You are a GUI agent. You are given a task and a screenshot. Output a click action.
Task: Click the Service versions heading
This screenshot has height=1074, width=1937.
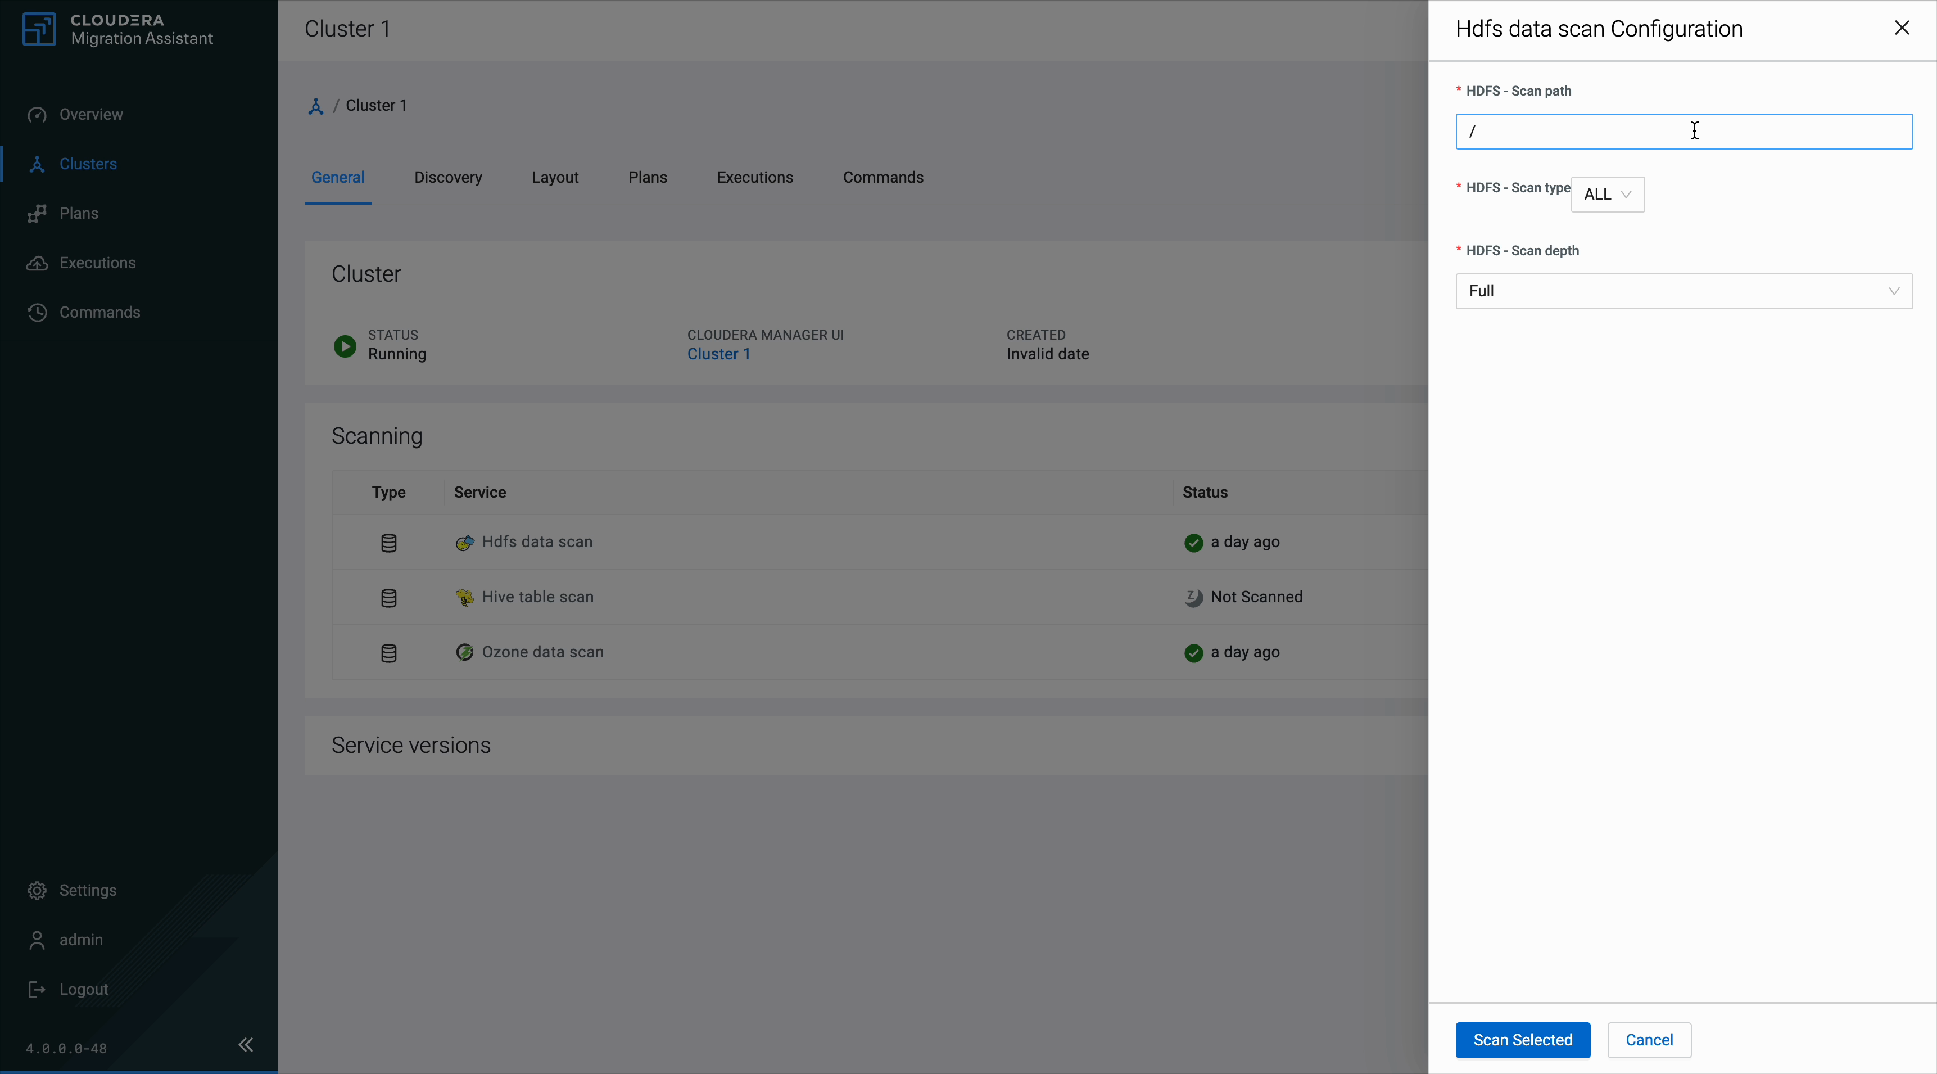click(411, 745)
